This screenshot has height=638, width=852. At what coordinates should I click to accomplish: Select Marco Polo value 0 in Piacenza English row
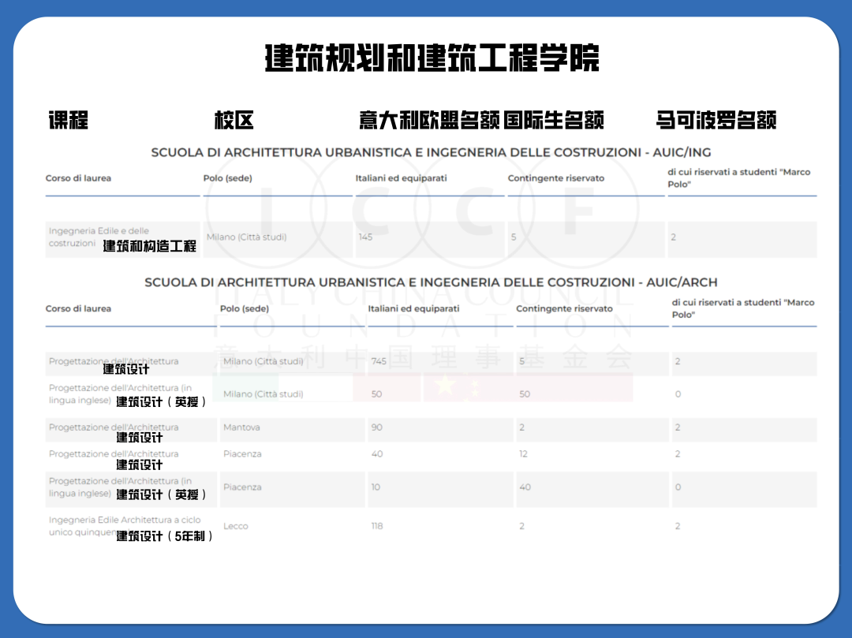pos(678,487)
